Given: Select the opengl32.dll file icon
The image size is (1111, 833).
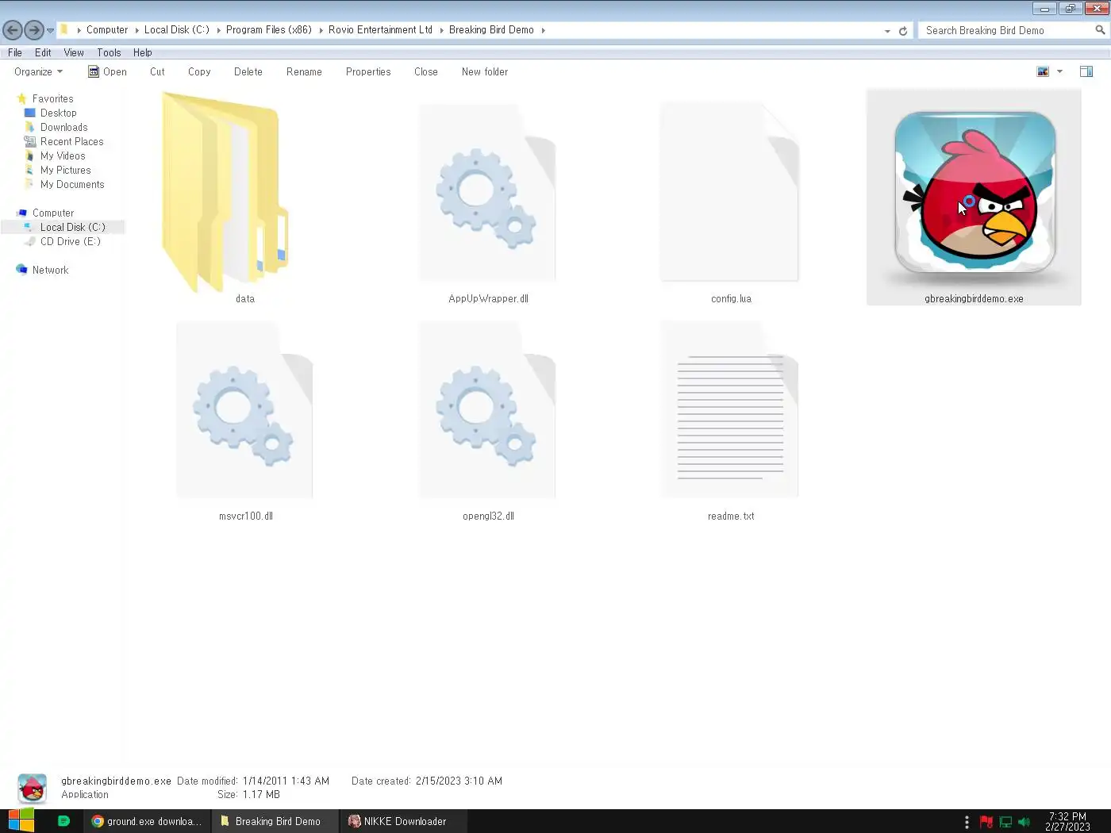Looking at the screenshot, I should click(x=487, y=409).
